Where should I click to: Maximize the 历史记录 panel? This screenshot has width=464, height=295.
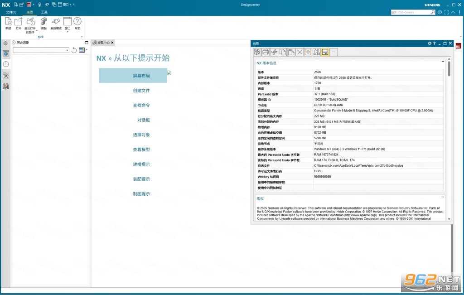[x=87, y=43]
